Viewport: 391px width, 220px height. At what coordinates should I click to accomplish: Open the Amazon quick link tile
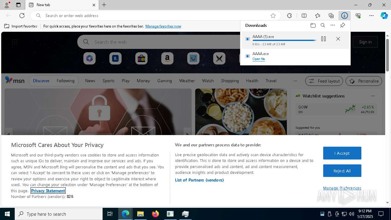pyautogui.click(x=167, y=58)
